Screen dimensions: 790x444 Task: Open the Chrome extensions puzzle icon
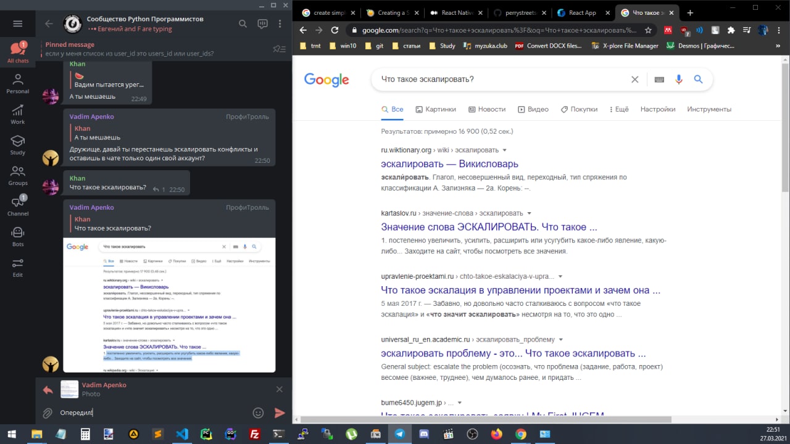click(x=731, y=30)
